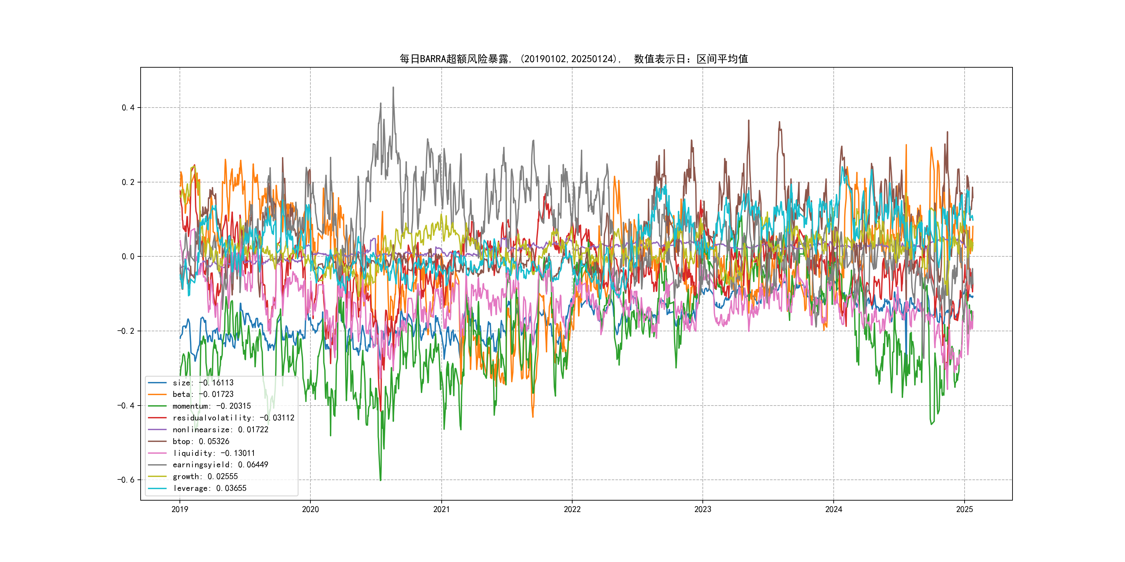
Task: Click the 0.0 y-axis tick label
Action: [x=128, y=257]
